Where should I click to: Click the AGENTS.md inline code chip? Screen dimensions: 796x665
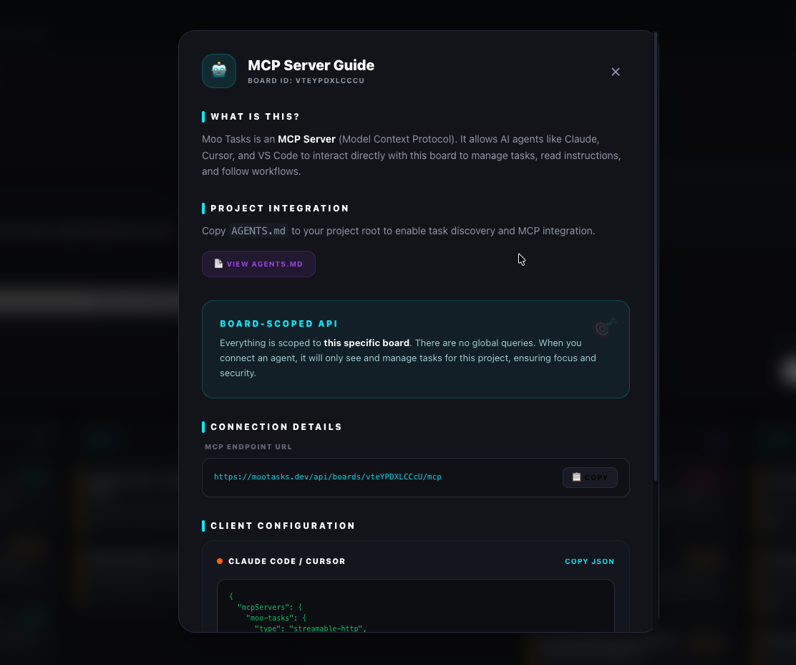click(258, 231)
